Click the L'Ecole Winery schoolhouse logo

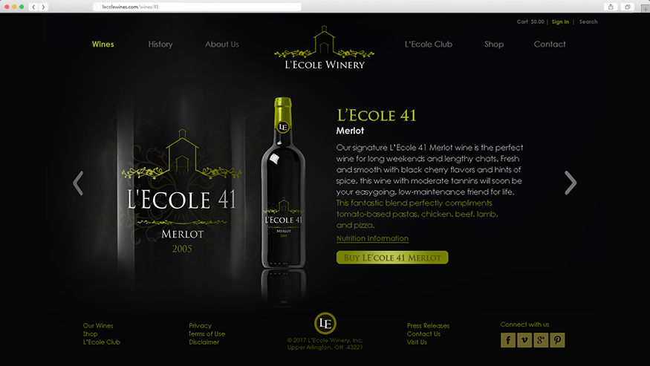324,48
